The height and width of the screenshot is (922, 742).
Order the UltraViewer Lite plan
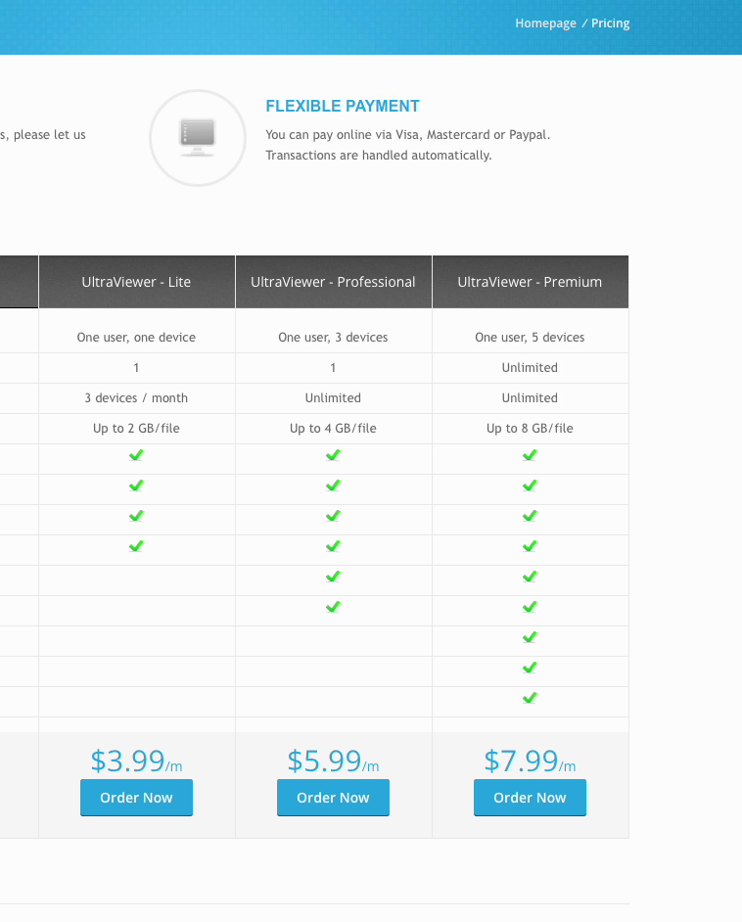coord(136,798)
